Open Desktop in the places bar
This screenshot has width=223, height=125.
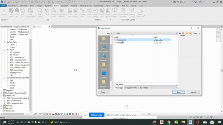point(104,75)
